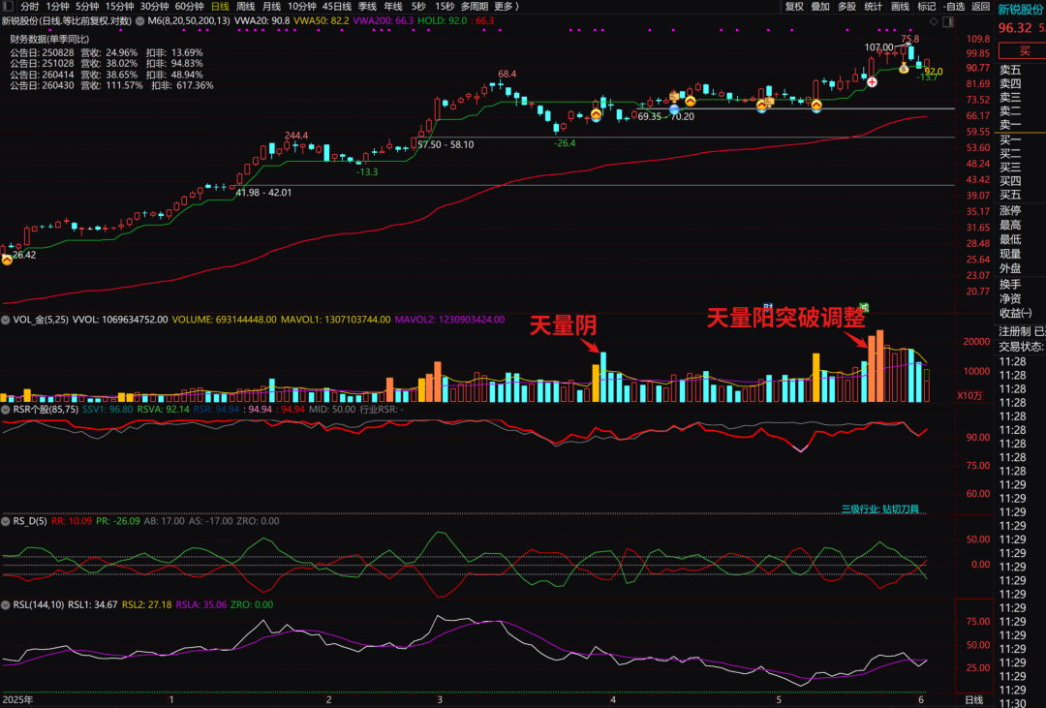The width and height of the screenshot is (1046, 708).
Task: Click the 涨停 label in quote panel
Action: click(x=1010, y=211)
